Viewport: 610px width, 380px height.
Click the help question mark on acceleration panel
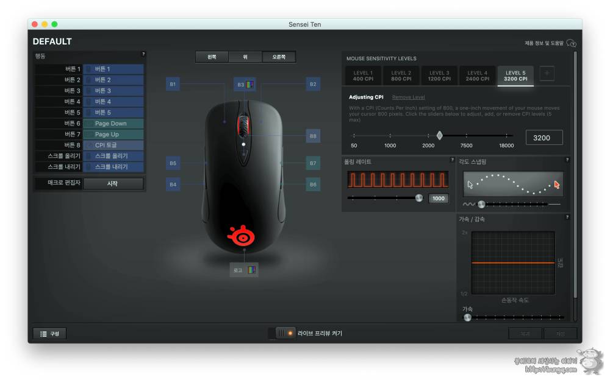(x=567, y=217)
